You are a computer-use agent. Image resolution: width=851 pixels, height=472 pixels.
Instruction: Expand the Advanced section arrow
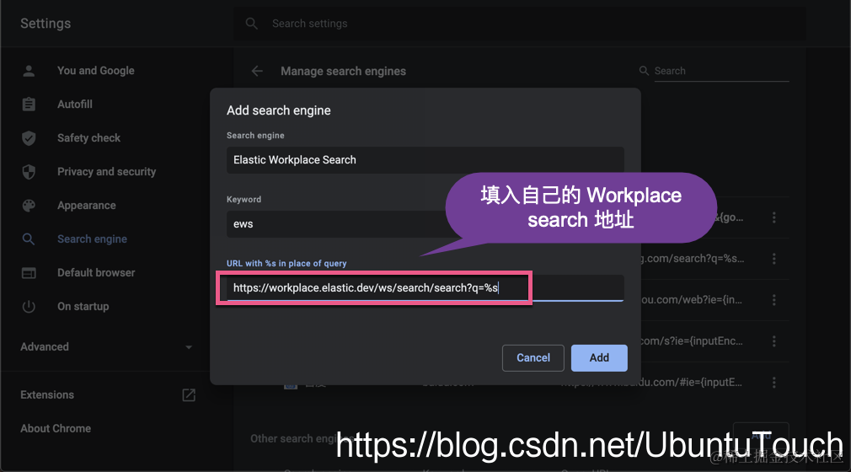pyautogui.click(x=189, y=347)
